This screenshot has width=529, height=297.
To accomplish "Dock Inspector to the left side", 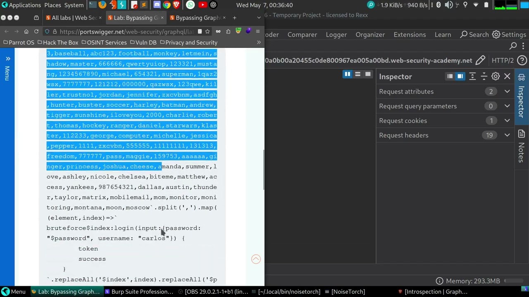I will tap(450, 76).
